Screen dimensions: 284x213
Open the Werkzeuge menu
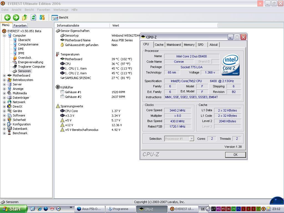point(61,10)
